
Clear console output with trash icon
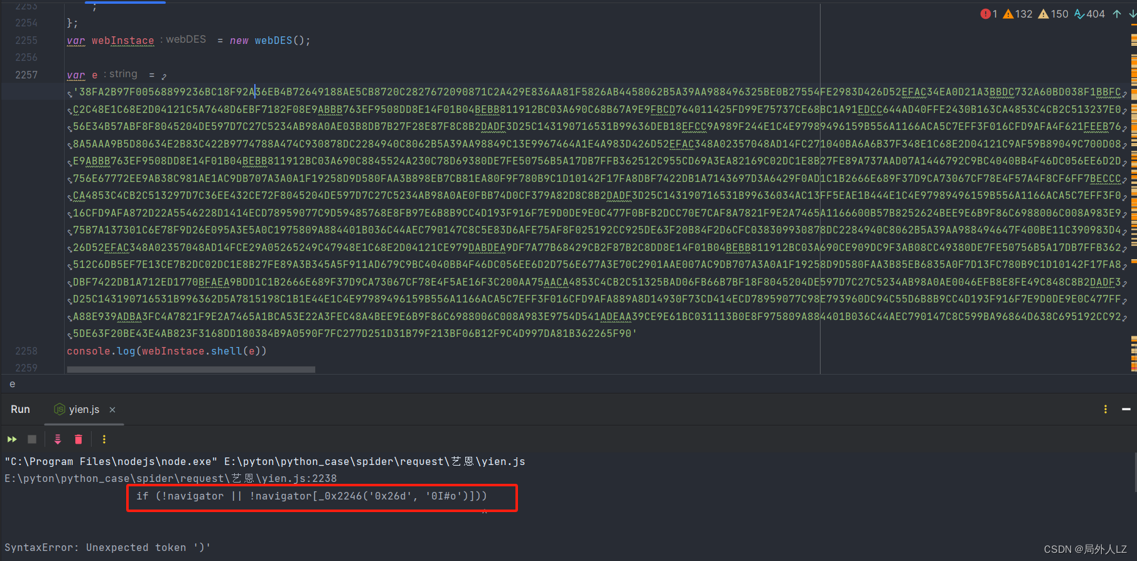(78, 439)
